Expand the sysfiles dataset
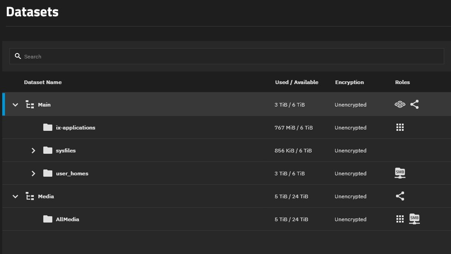 (33, 151)
